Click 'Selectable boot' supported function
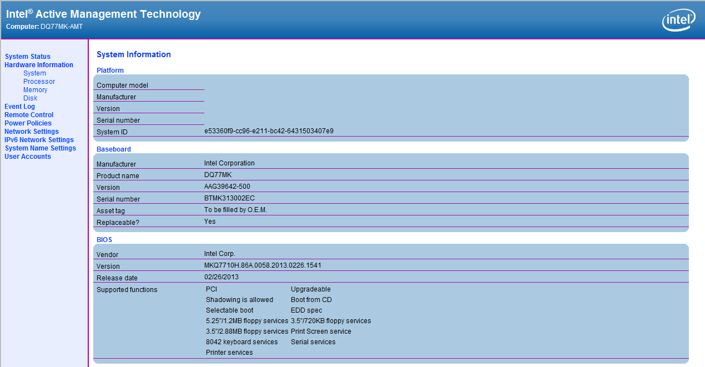Image resolution: width=705 pixels, height=367 pixels. (x=229, y=310)
